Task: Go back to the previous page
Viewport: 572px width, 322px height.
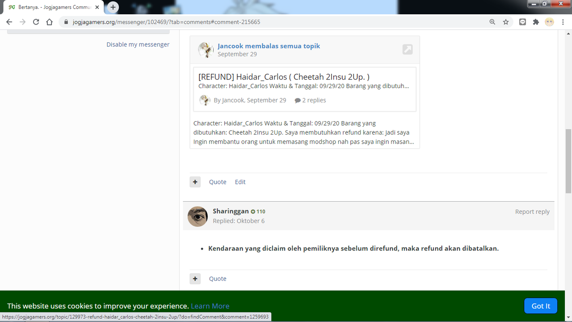Action: click(9, 22)
